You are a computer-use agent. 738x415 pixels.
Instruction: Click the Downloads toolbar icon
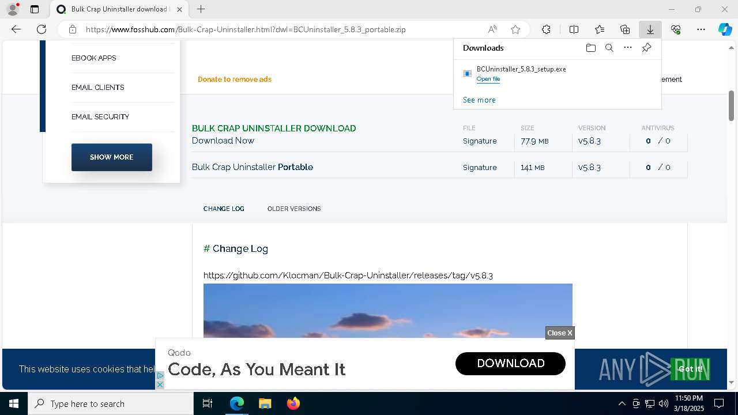(650, 29)
